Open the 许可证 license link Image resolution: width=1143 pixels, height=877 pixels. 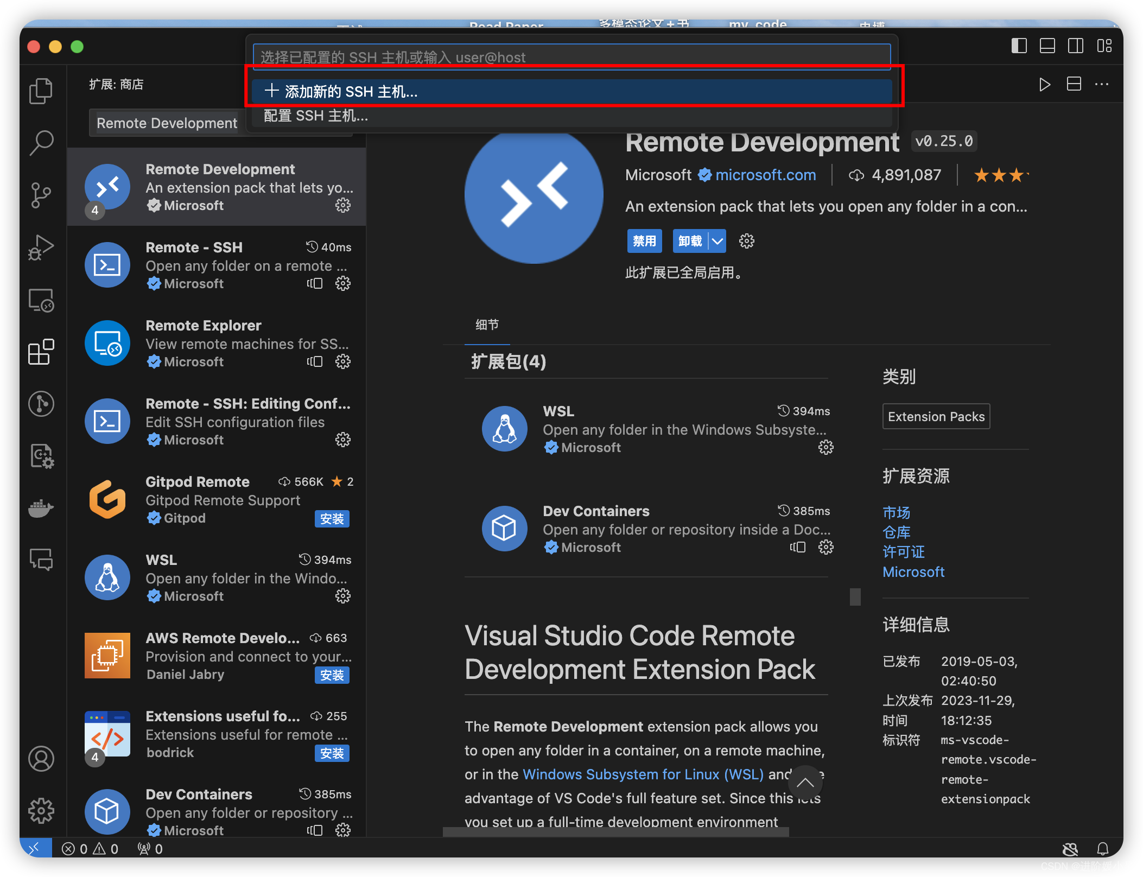[x=903, y=552]
